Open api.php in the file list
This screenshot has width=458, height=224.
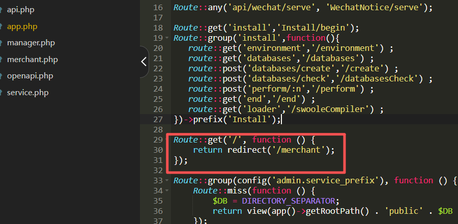tap(20, 10)
